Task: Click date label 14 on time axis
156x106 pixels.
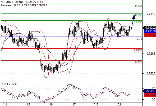Action: click(x=6, y=104)
